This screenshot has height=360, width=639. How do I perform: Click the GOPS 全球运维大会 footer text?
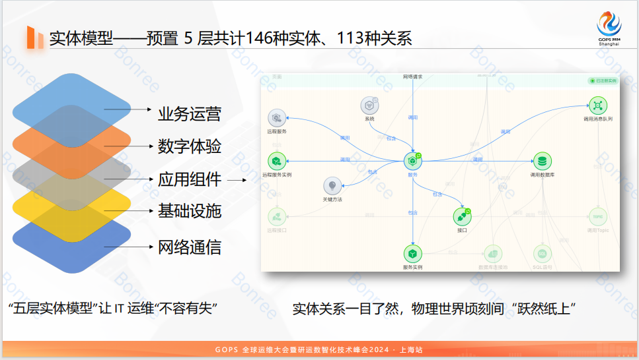[319, 350]
